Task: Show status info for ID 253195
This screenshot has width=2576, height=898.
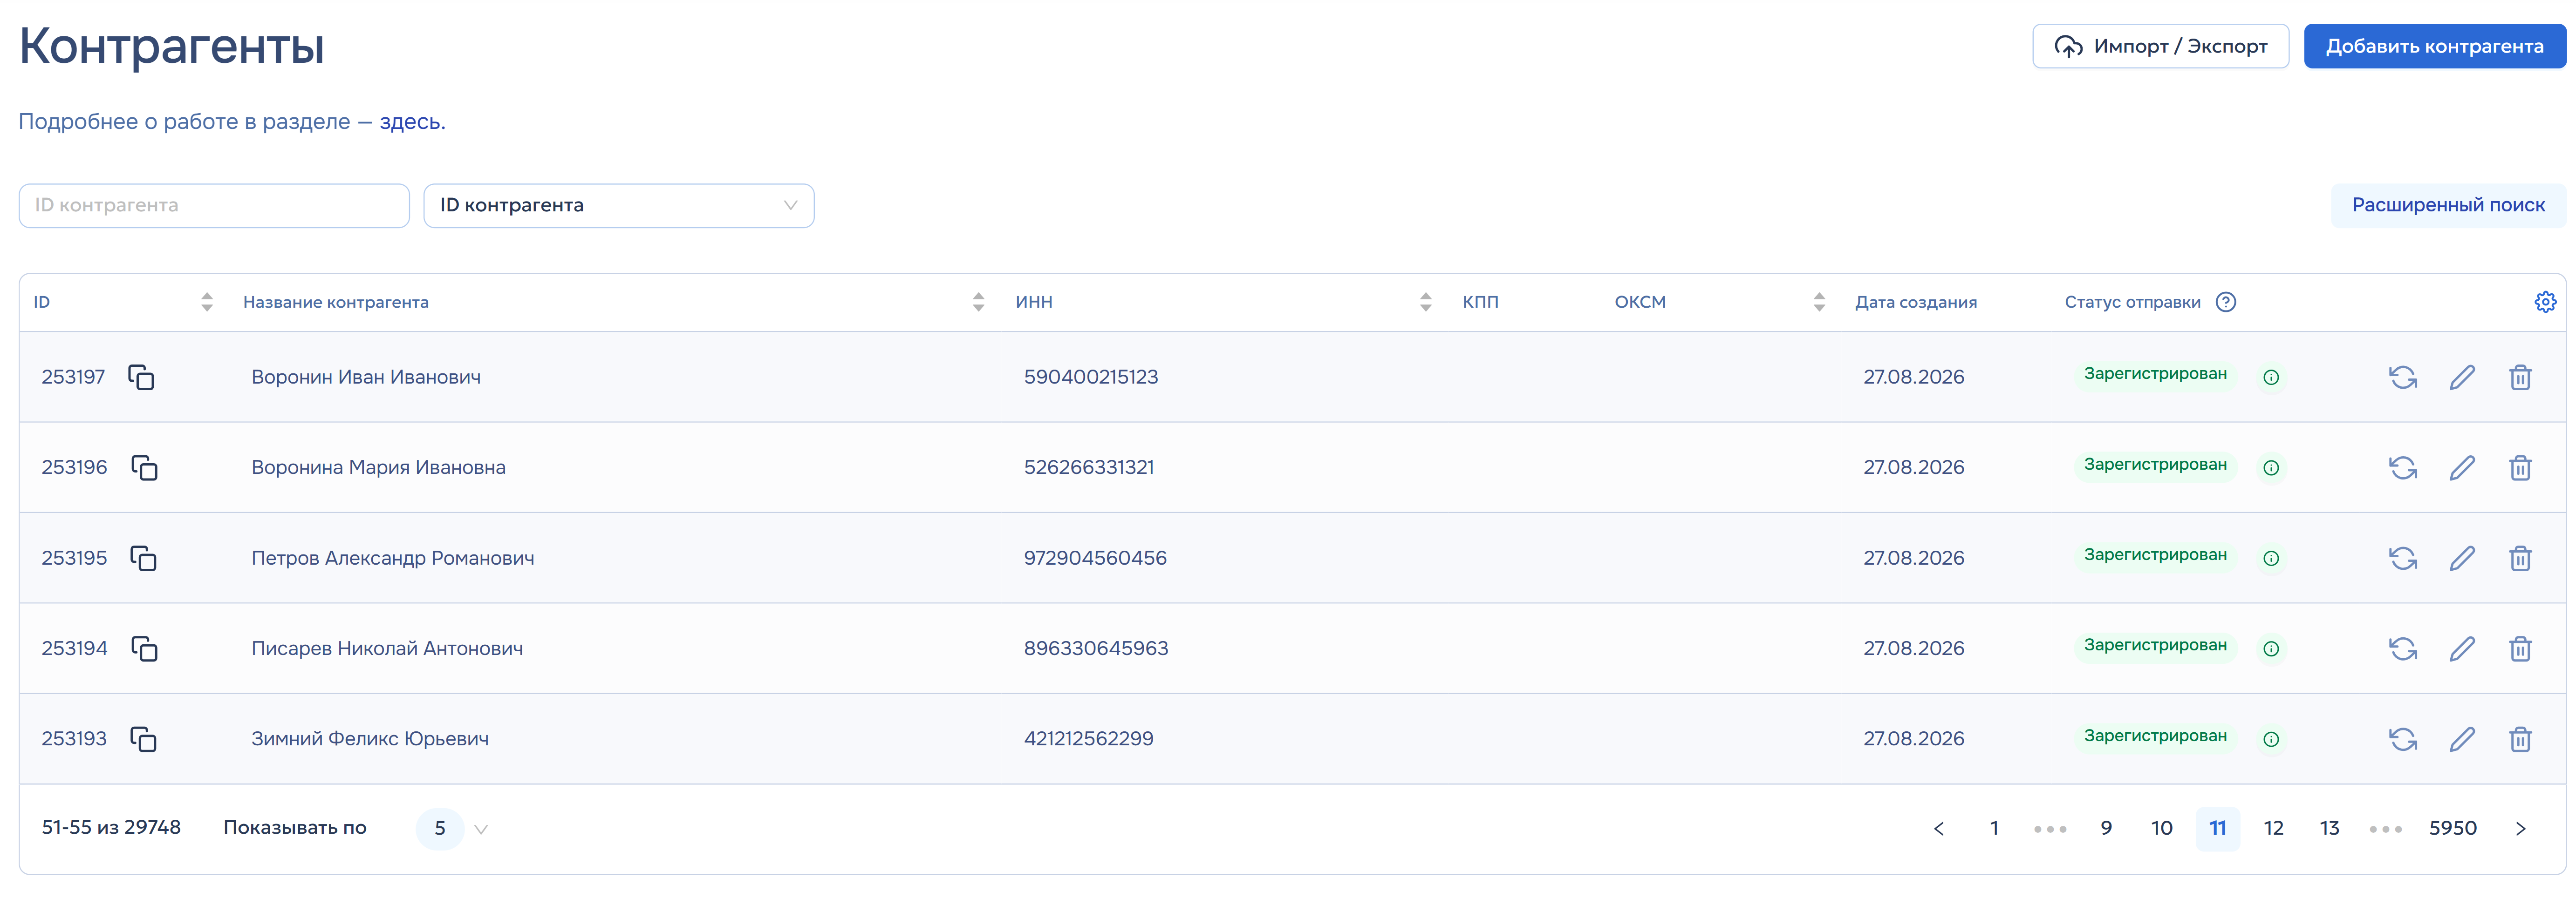Action: tap(2271, 558)
